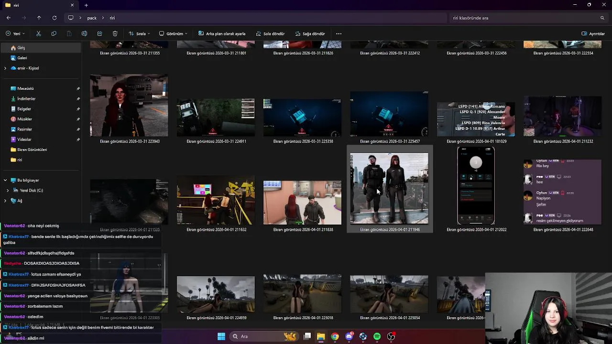Click Sağa döndür rotate right
The height and width of the screenshot is (344, 612).
point(310,34)
